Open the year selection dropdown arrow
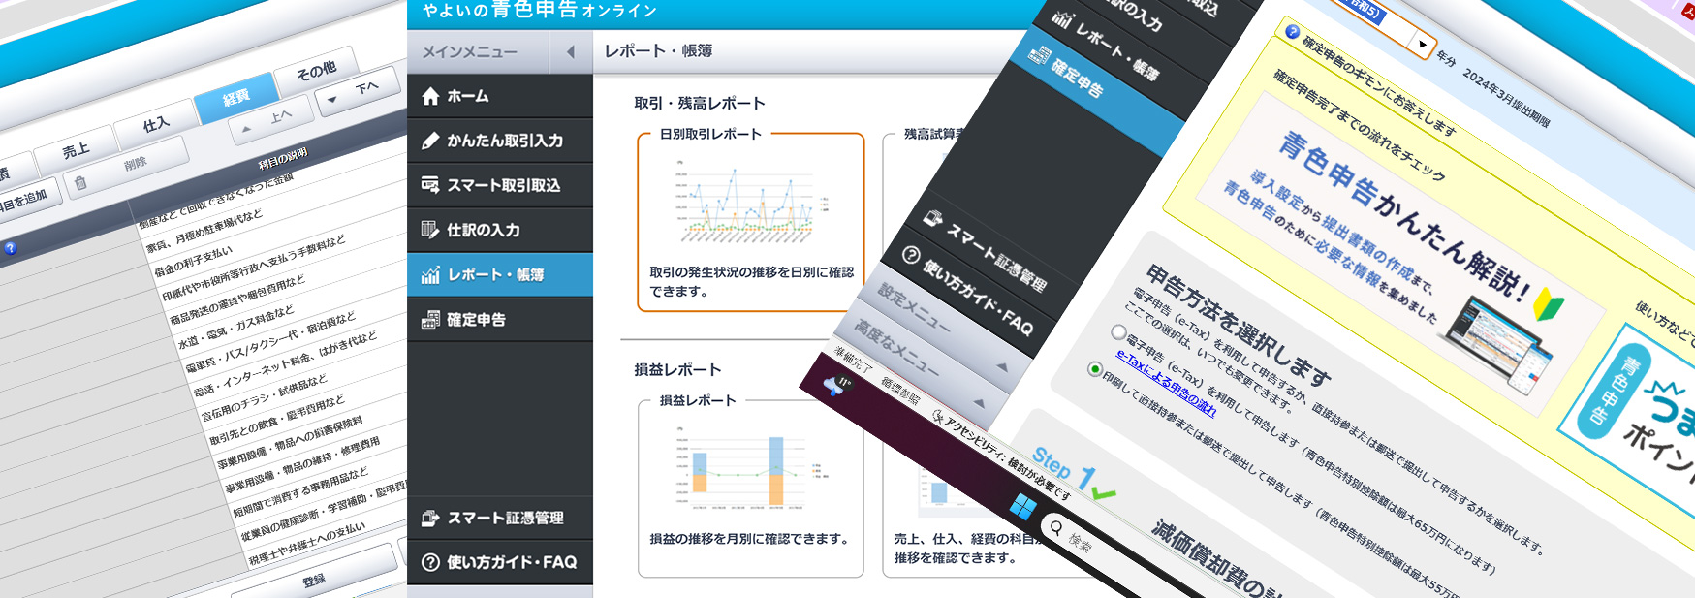The width and height of the screenshot is (1695, 598). coord(1422,45)
